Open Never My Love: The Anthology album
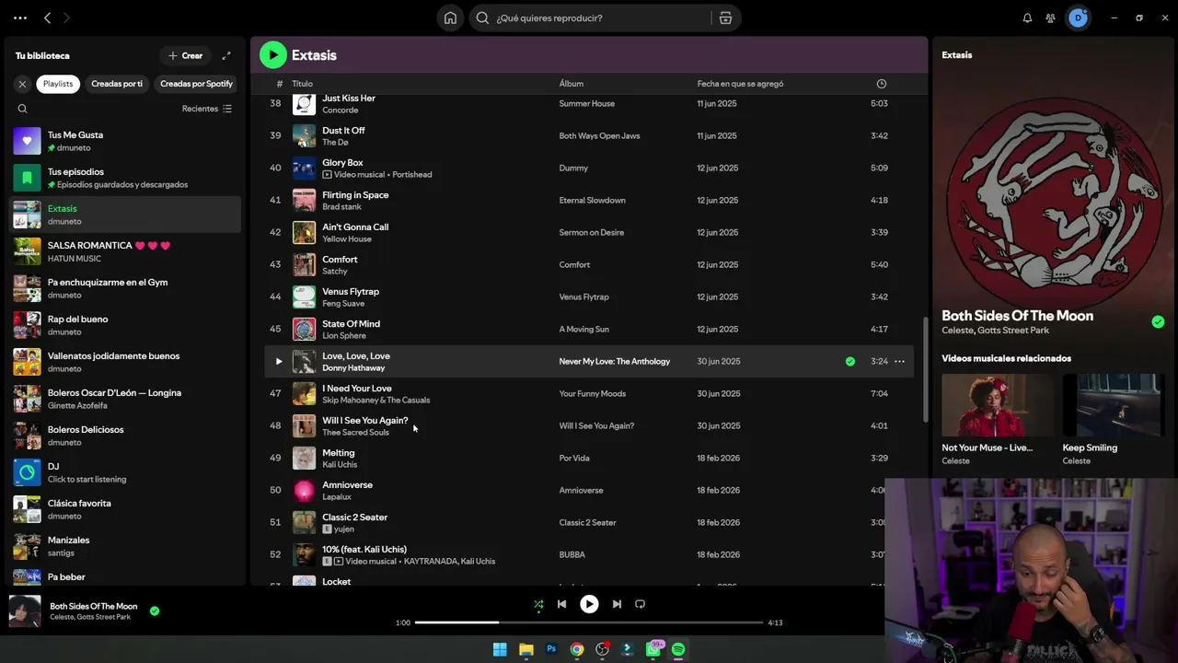The width and height of the screenshot is (1178, 663). tap(614, 361)
